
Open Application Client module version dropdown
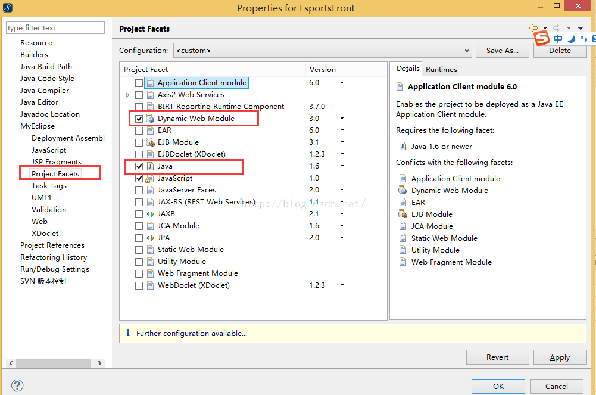click(x=342, y=82)
